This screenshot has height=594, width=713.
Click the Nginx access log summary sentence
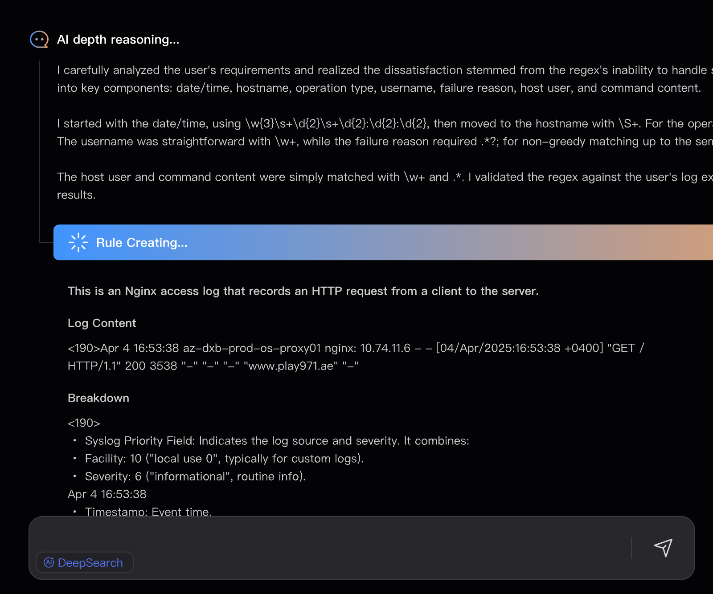(303, 291)
